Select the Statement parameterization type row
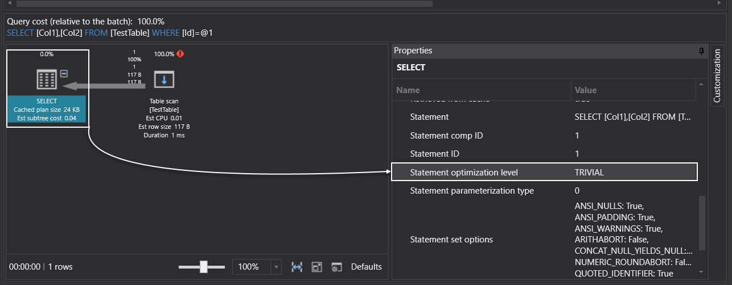Image resolution: width=732 pixels, height=285 pixels. 472,191
